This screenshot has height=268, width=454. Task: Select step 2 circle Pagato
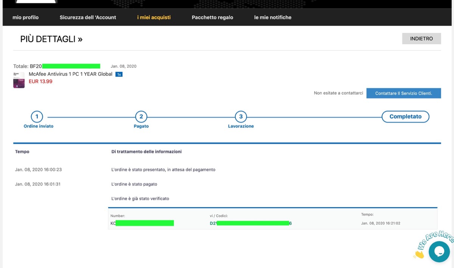[x=141, y=117]
